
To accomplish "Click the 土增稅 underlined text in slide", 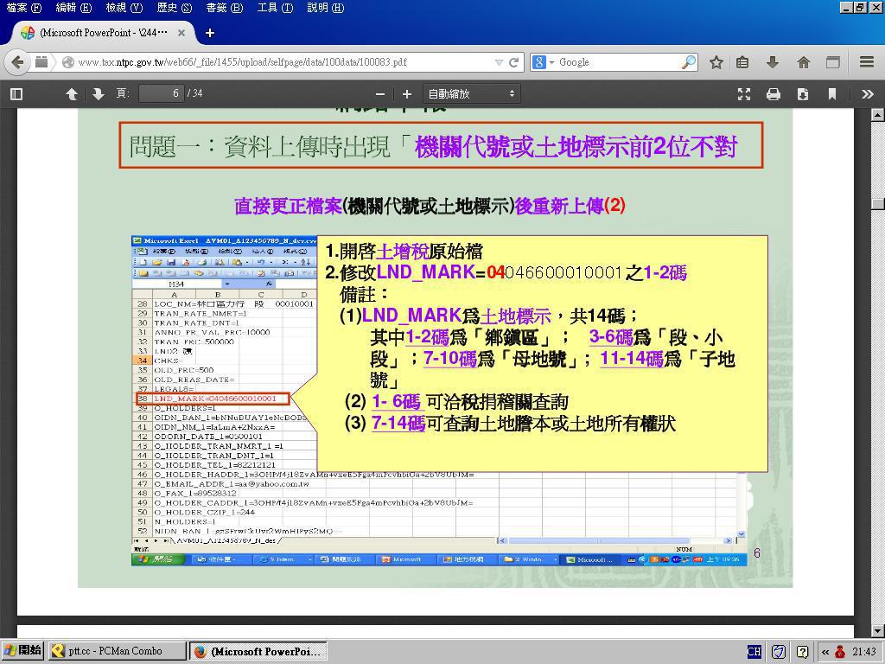I will click(402, 252).
